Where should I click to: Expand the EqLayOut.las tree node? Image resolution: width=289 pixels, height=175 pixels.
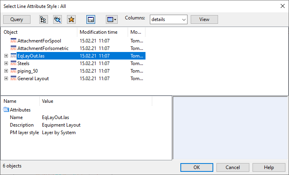(x=6, y=56)
